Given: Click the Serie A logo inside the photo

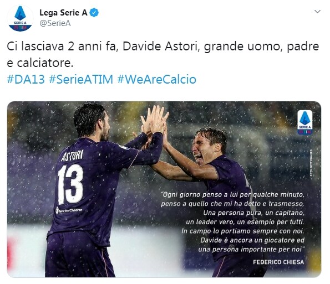Looking at the screenshot, I should [x=305, y=122].
